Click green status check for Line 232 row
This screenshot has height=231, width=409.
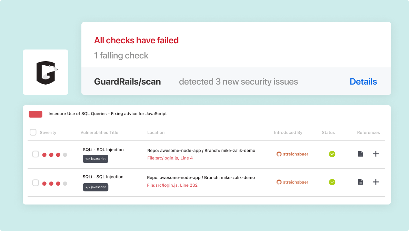[x=332, y=182]
